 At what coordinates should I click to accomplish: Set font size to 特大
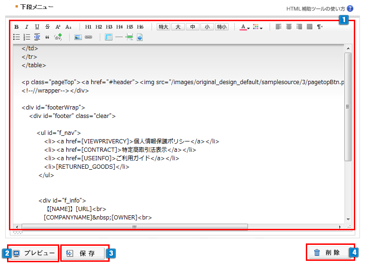[164, 27]
